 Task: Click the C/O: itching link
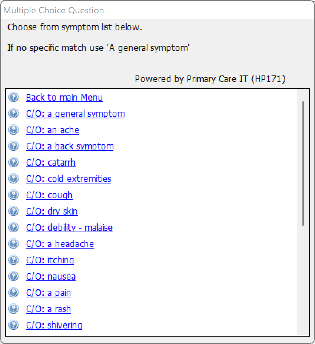point(50,260)
